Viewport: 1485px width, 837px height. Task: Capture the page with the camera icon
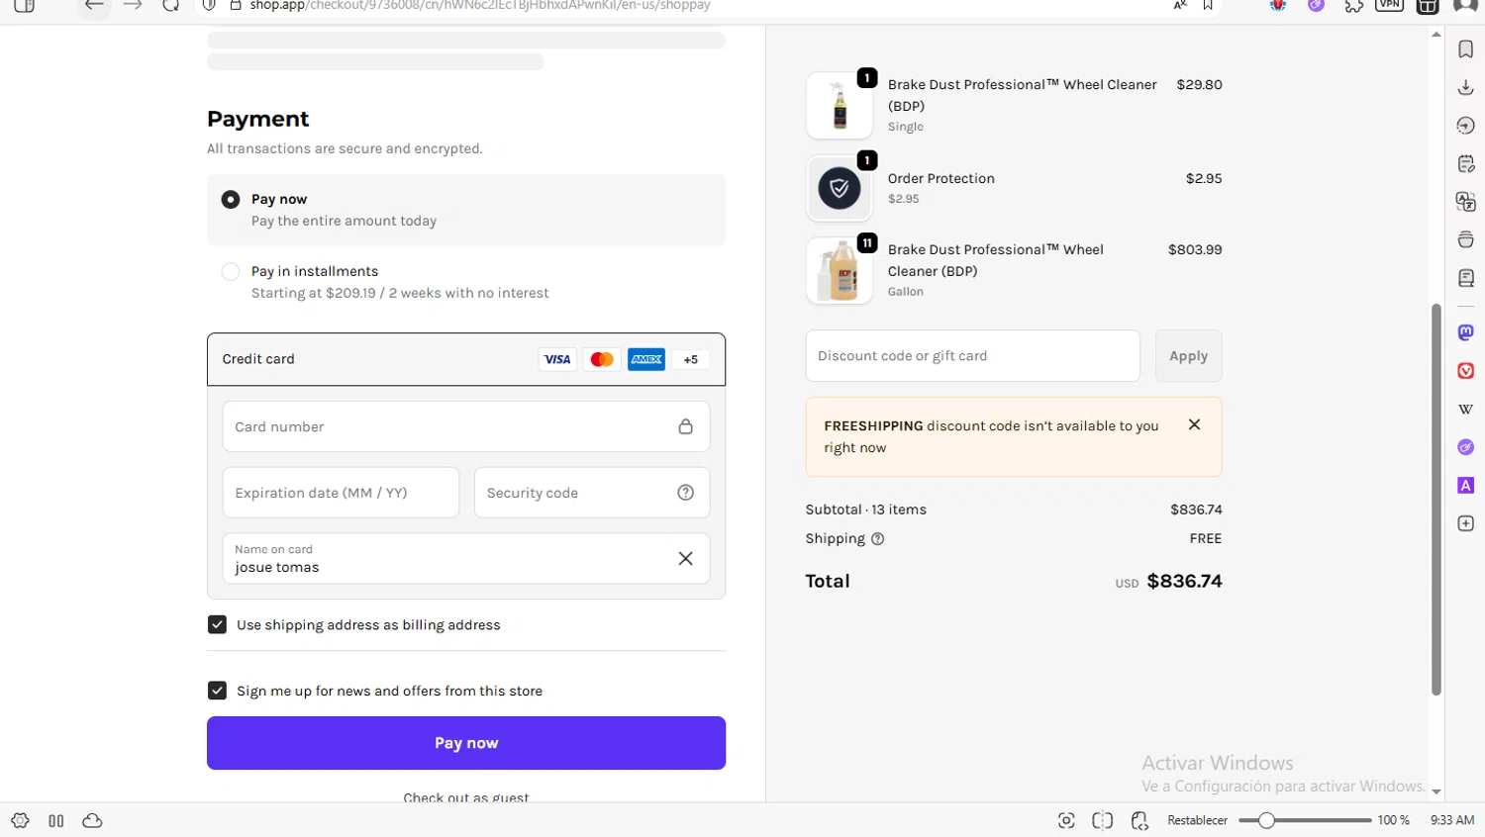[1066, 820]
